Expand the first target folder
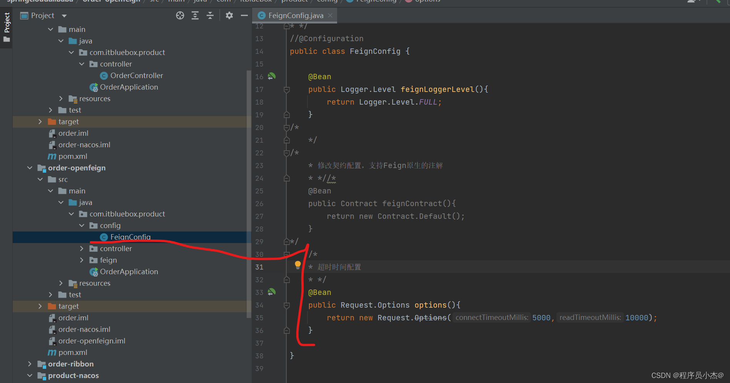This screenshot has height=383, width=730. [40, 122]
